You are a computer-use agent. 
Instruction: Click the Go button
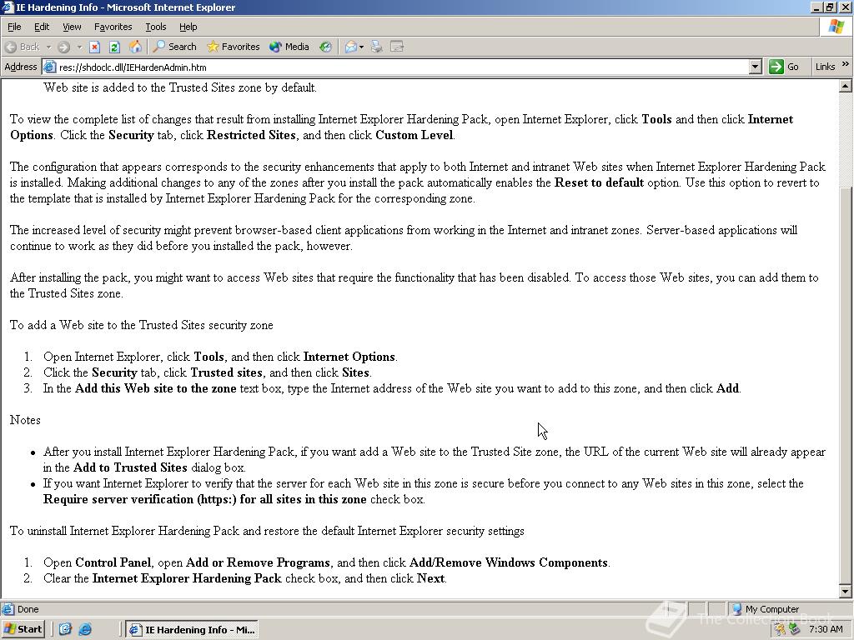(x=784, y=67)
